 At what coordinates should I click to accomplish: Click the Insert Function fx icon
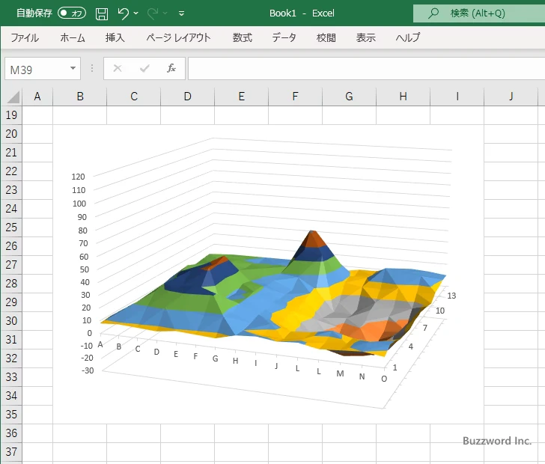coord(171,68)
